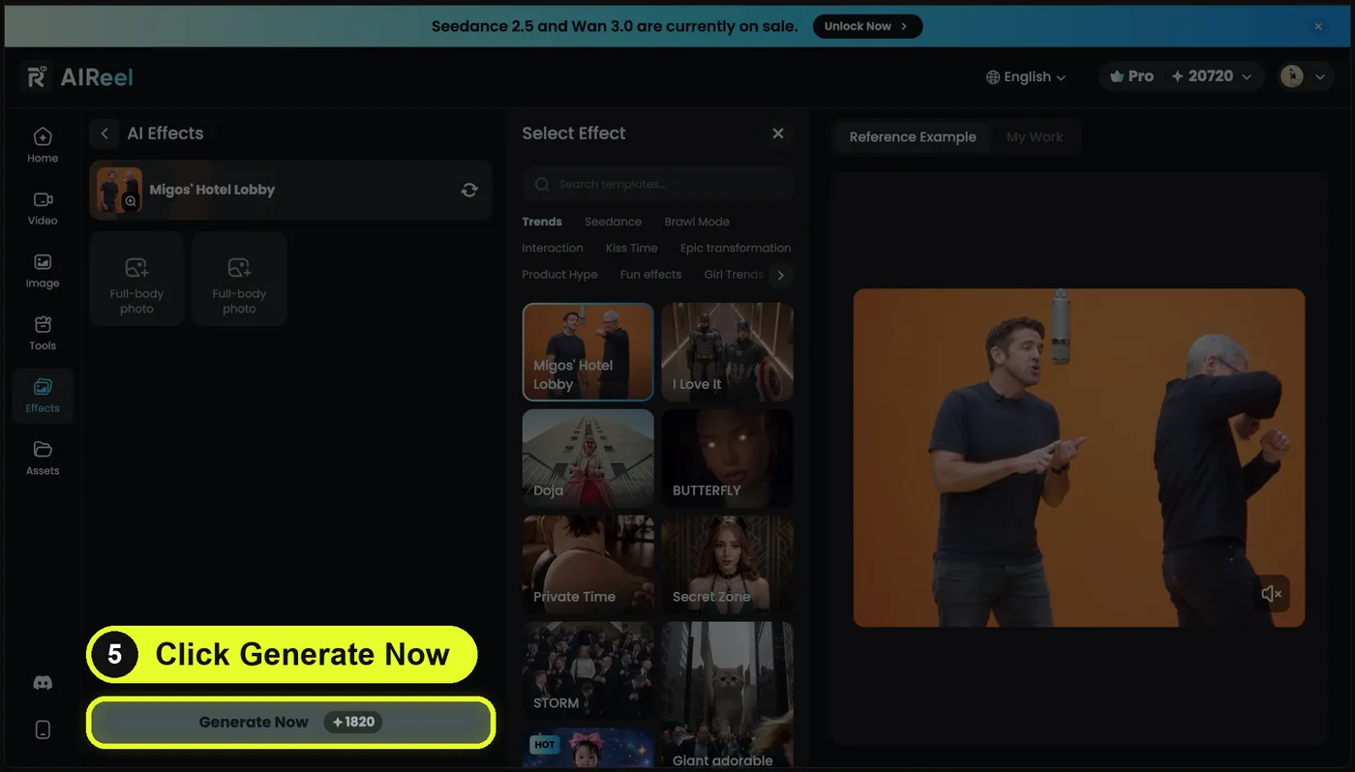Viewport: 1355px width, 772px height.
Task: Select Fun effects category
Action: pyautogui.click(x=650, y=275)
